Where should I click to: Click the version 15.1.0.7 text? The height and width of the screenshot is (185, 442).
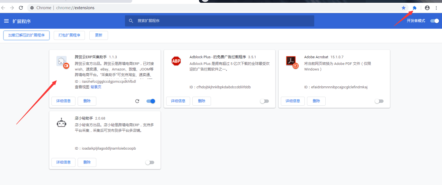pos(337,57)
